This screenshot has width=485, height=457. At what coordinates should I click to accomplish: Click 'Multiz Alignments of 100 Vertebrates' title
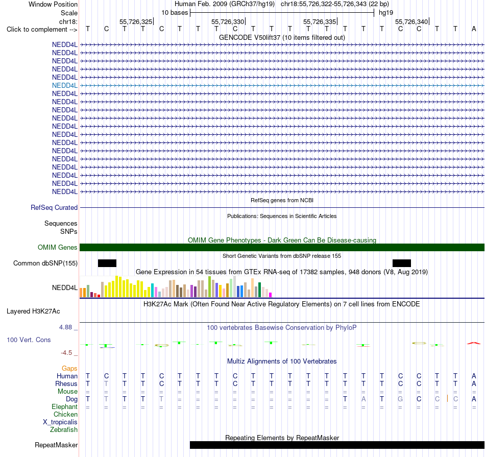click(282, 362)
